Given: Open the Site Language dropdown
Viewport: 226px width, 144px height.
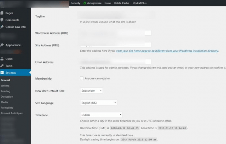Looking at the screenshot, I should click(x=98, y=103).
